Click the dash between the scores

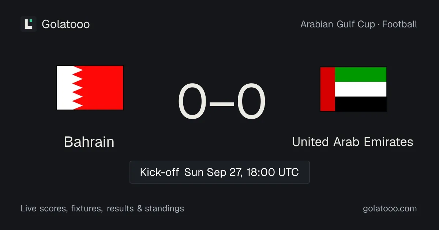click(222, 103)
